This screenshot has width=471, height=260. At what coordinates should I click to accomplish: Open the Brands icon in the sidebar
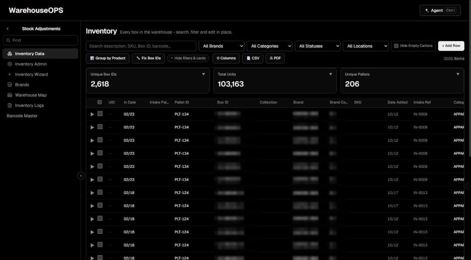point(9,84)
